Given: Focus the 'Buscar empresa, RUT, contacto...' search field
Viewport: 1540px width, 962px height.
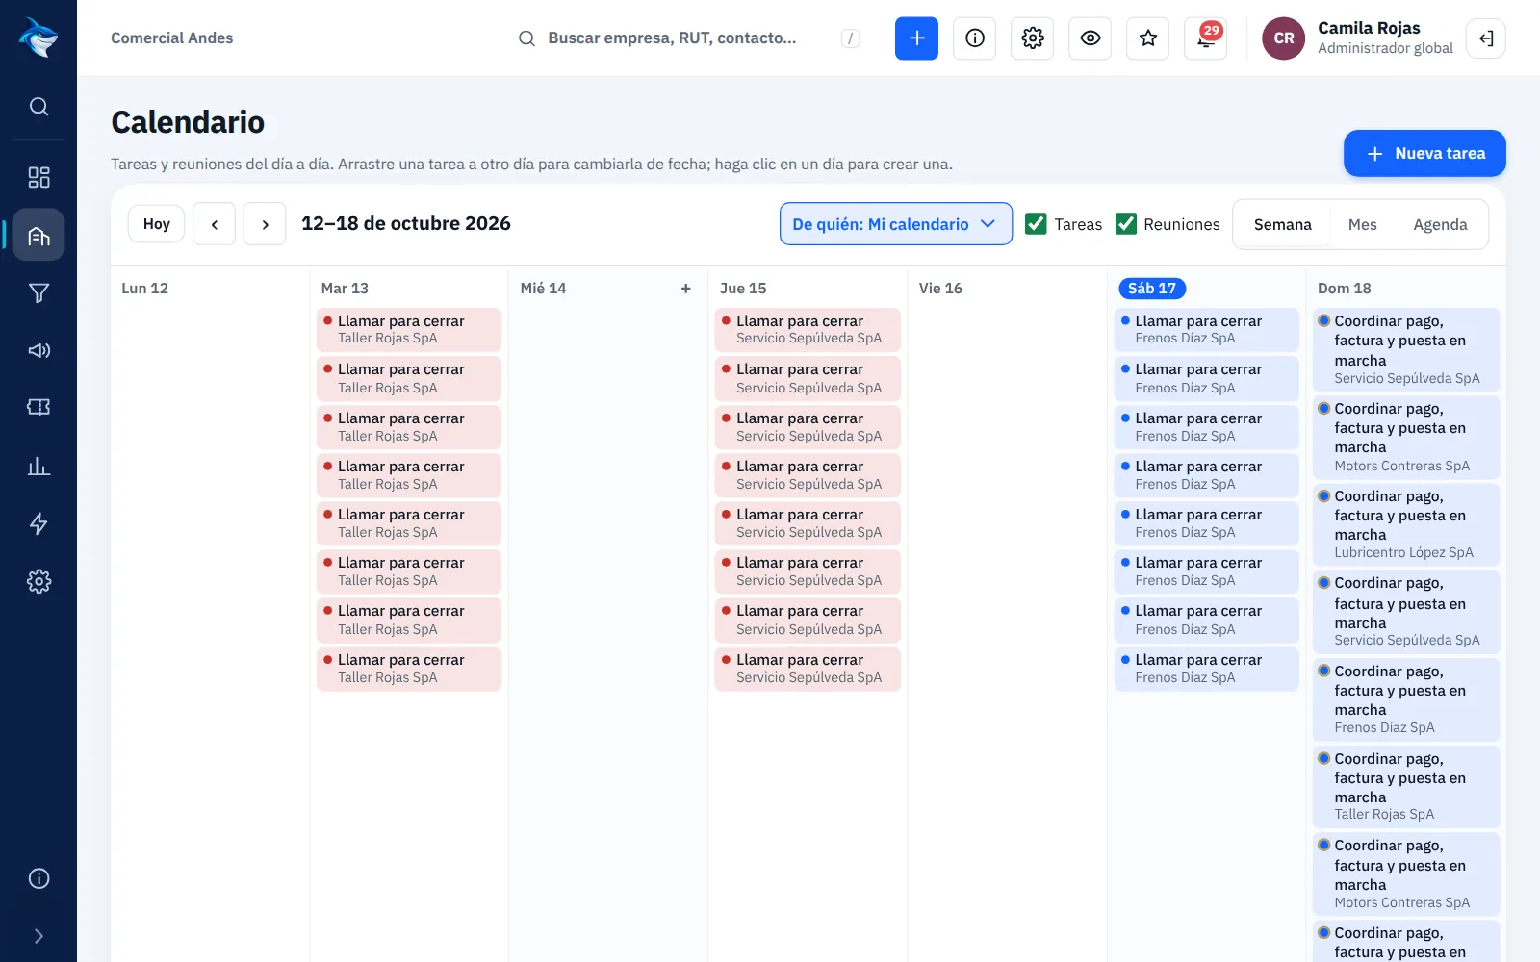Looking at the screenshot, I should point(688,38).
